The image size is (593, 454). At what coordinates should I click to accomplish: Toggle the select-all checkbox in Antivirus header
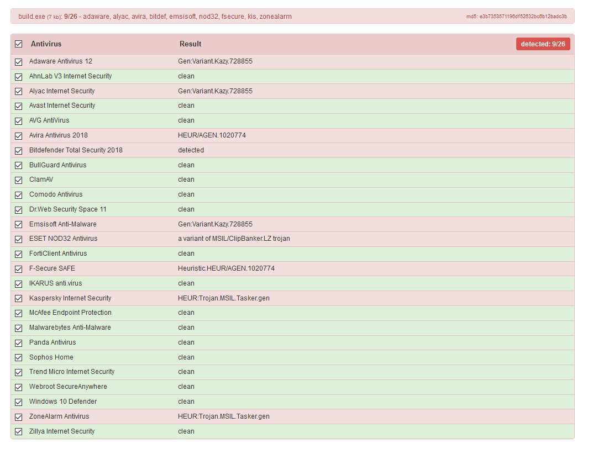19,44
